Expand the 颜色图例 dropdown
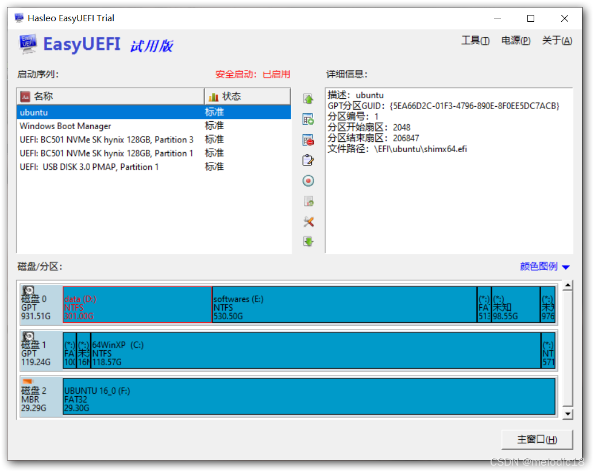The width and height of the screenshot is (594, 472). [x=545, y=266]
